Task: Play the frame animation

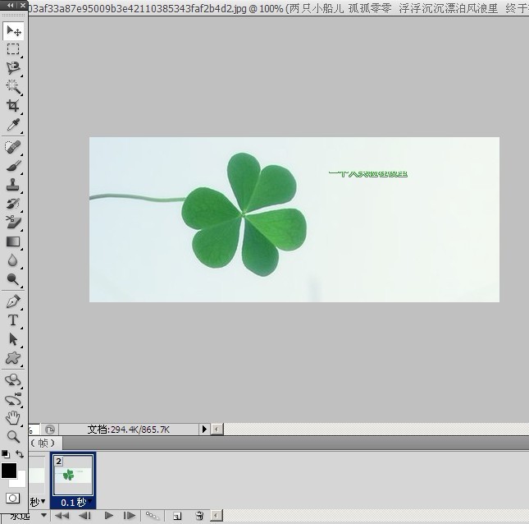Action: (108, 516)
